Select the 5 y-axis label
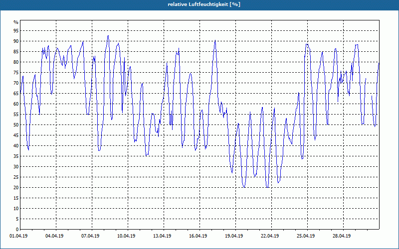 pos(17,219)
